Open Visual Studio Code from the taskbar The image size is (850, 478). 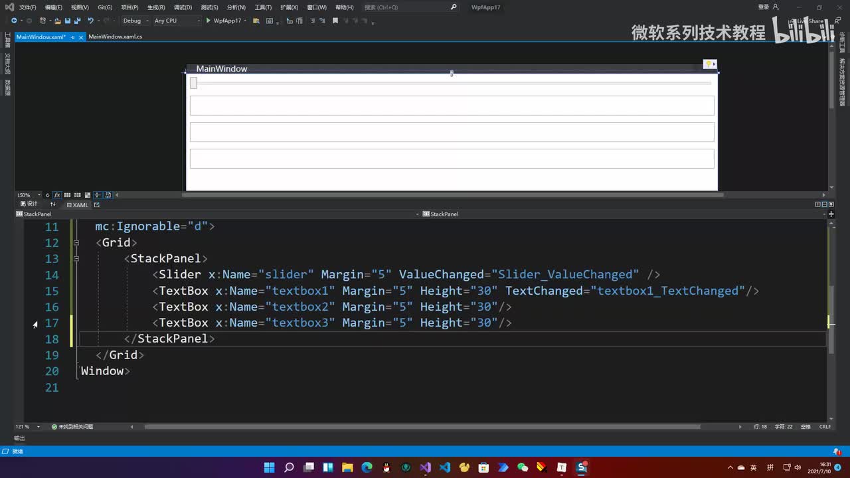coord(445,467)
